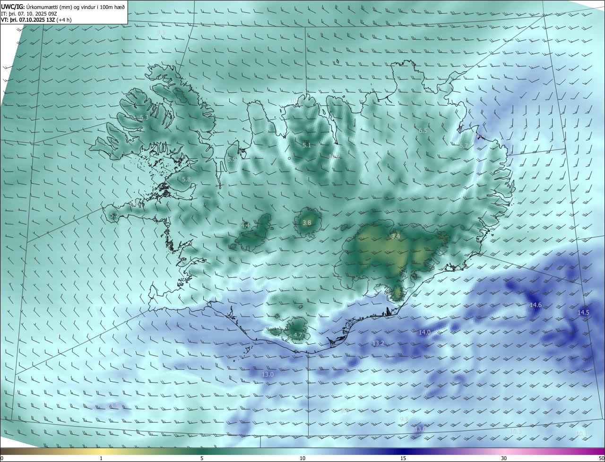Viewport: 605px width, 462px height.
Task: Click the 3.4 value on the large glacier
Action: pos(396,236)
